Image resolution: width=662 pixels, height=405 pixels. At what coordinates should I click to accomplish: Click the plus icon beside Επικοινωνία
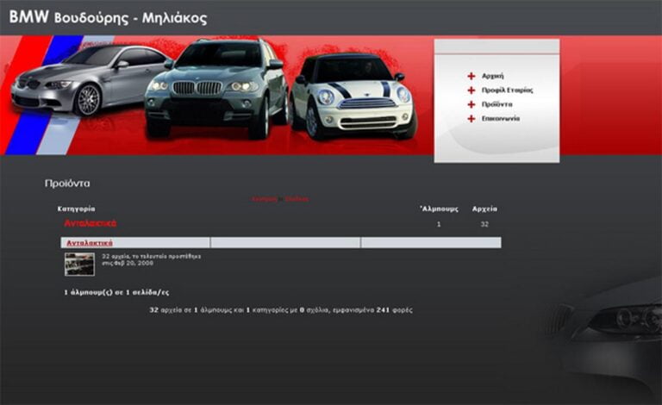coord(472,119)
